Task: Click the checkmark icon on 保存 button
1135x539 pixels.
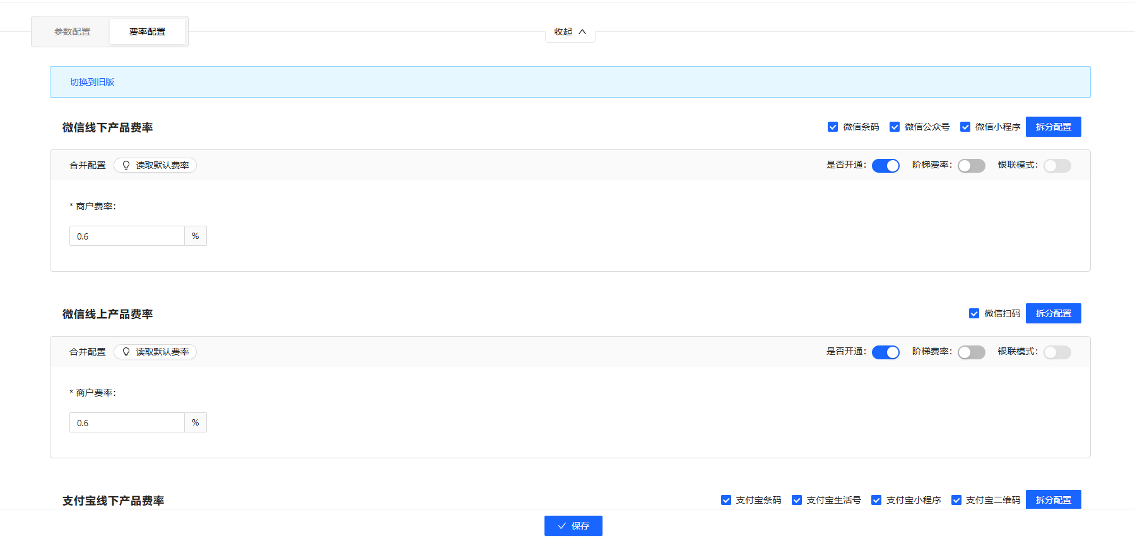Action: 562,526
